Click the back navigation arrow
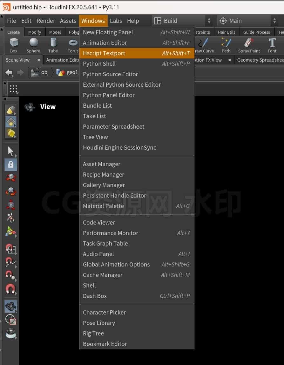 [9, 73]
